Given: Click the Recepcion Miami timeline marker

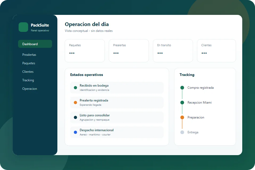Looking at the screenshot, I should click(182, 103).
